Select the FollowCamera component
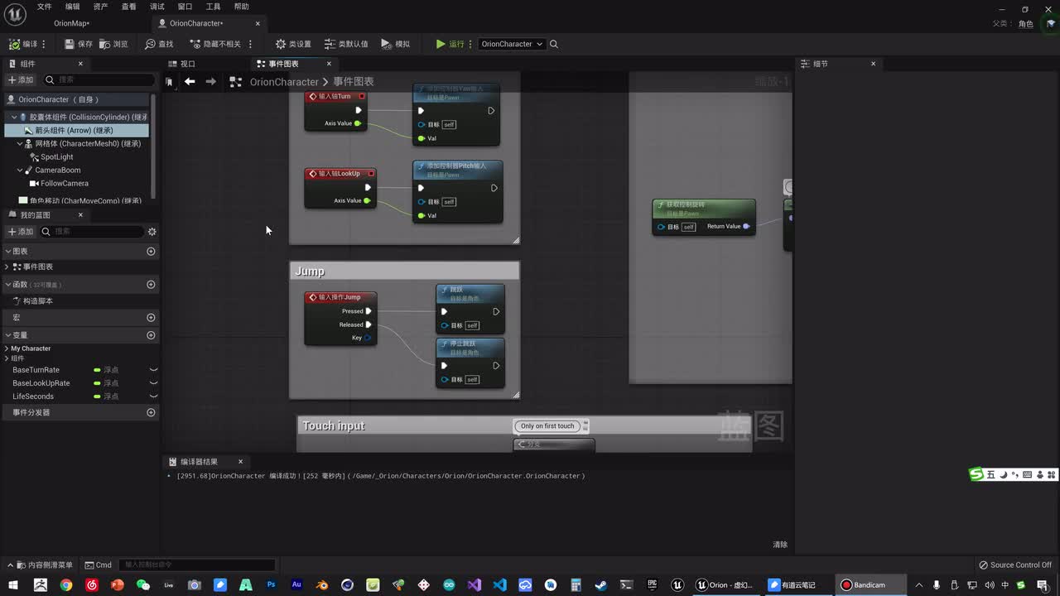 64,183
